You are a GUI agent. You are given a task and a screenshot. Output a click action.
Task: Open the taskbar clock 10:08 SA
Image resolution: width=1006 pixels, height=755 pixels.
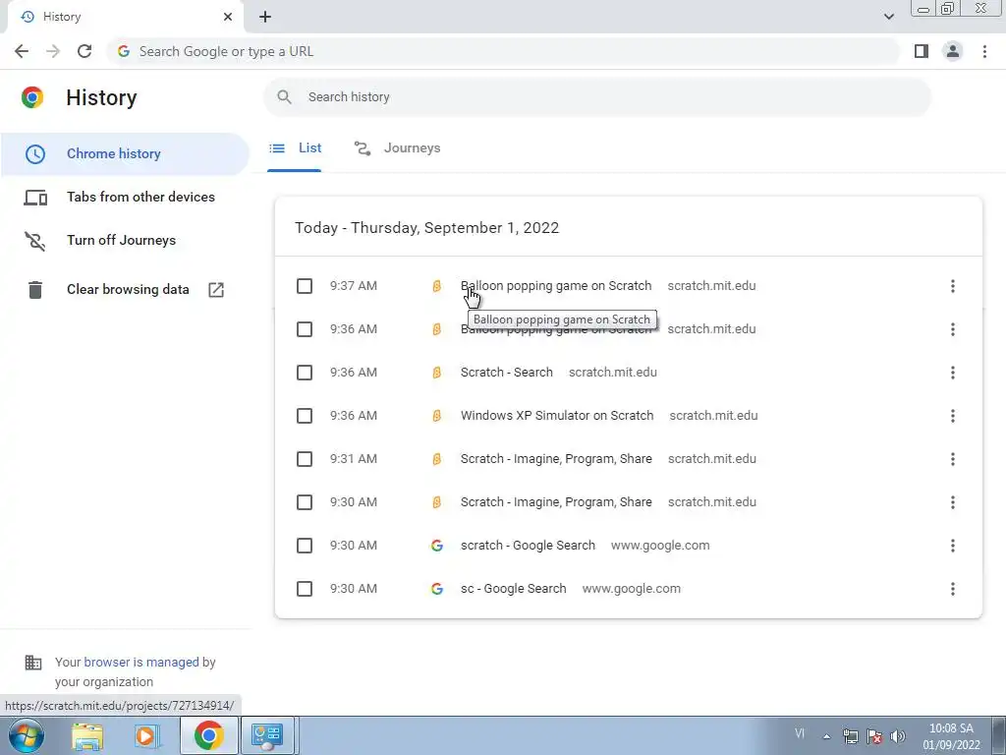951,736
